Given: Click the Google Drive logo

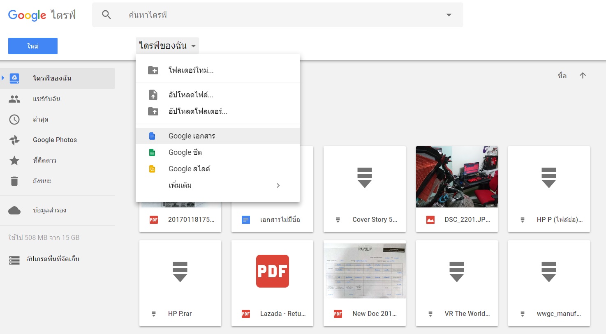Looking at the screenshot, I should coord(42,15).
